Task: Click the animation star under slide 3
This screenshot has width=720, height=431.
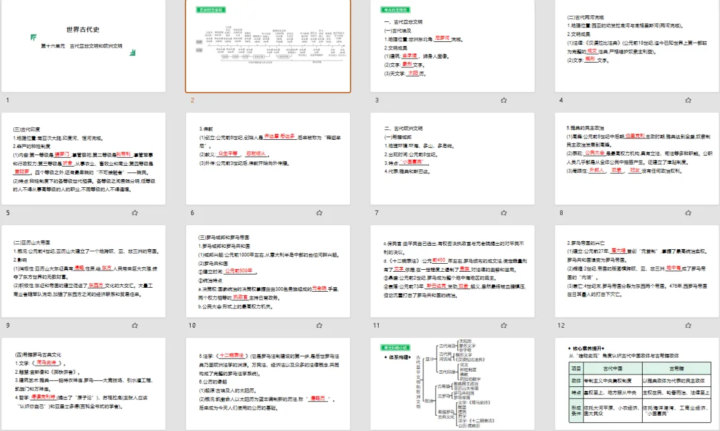Action: [x=504, y=100]
